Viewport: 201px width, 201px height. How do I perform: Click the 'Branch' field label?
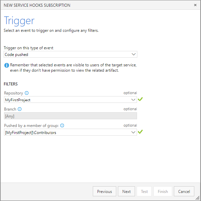(10, 109)
